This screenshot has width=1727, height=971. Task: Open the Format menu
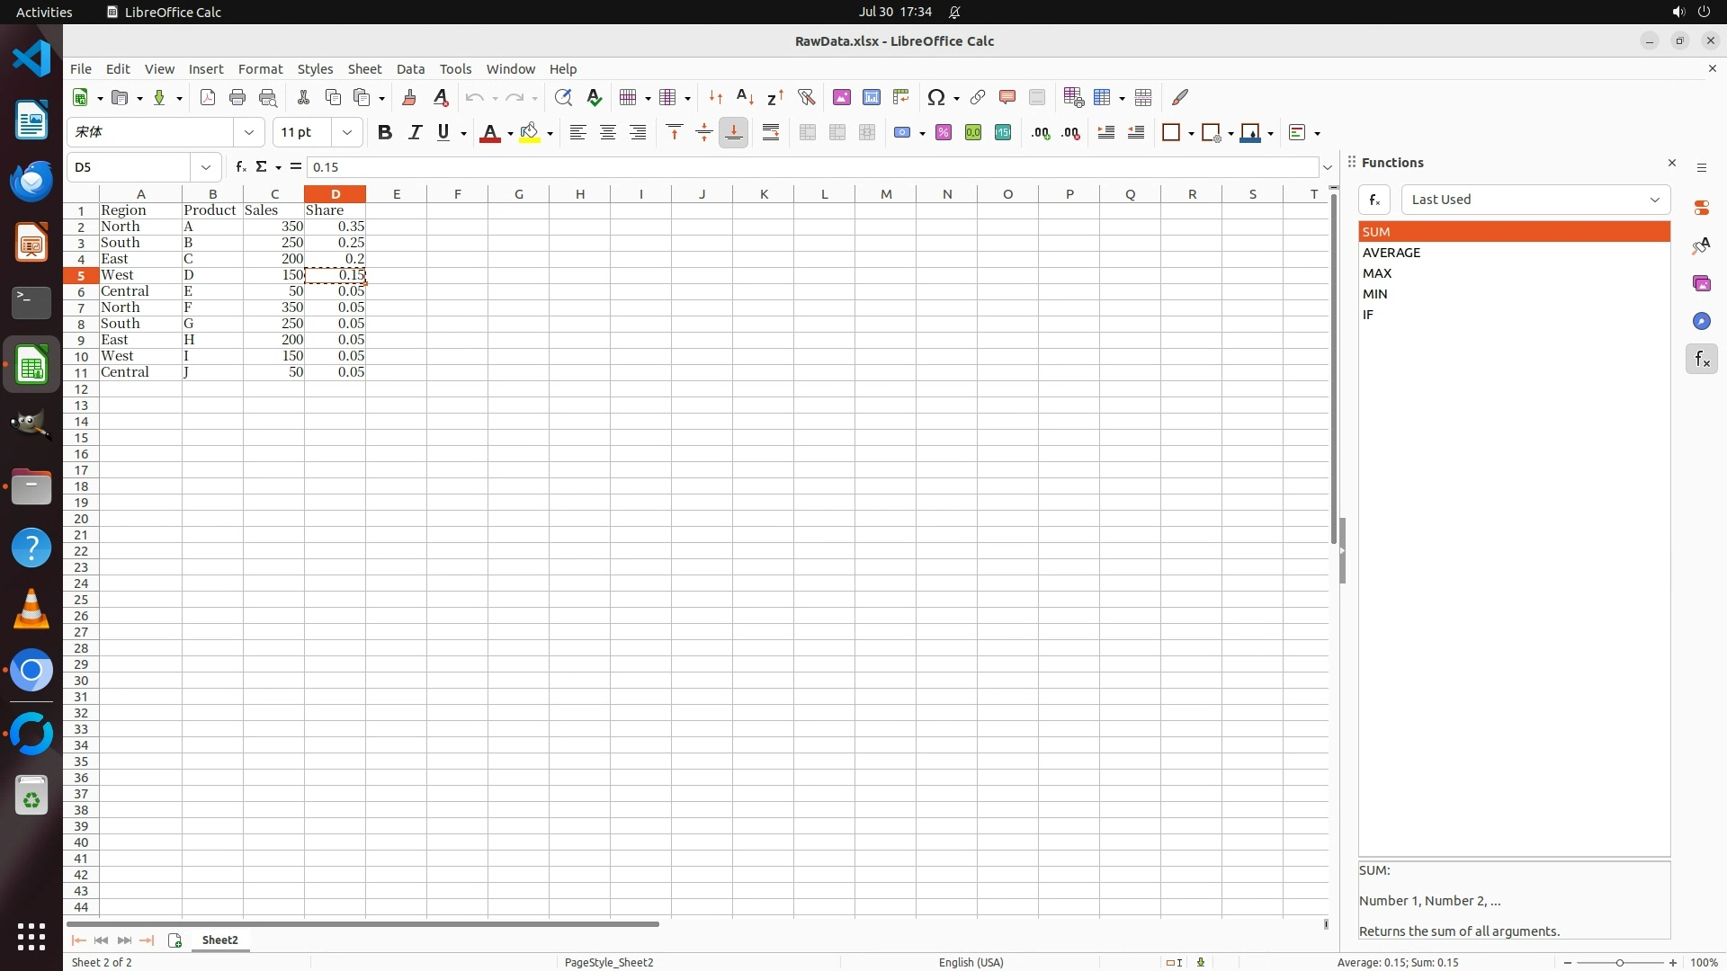[260, 69]
